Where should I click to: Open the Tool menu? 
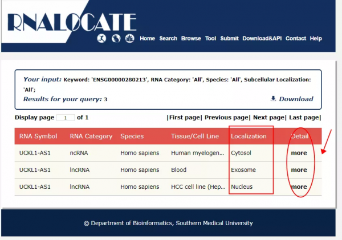[211, 39]
